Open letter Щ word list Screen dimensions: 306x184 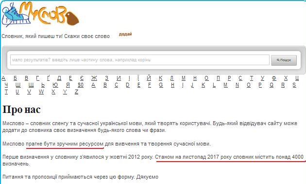click(31, 85)
